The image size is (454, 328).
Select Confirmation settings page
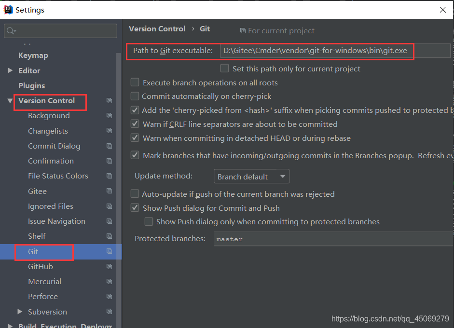[51, 161]
